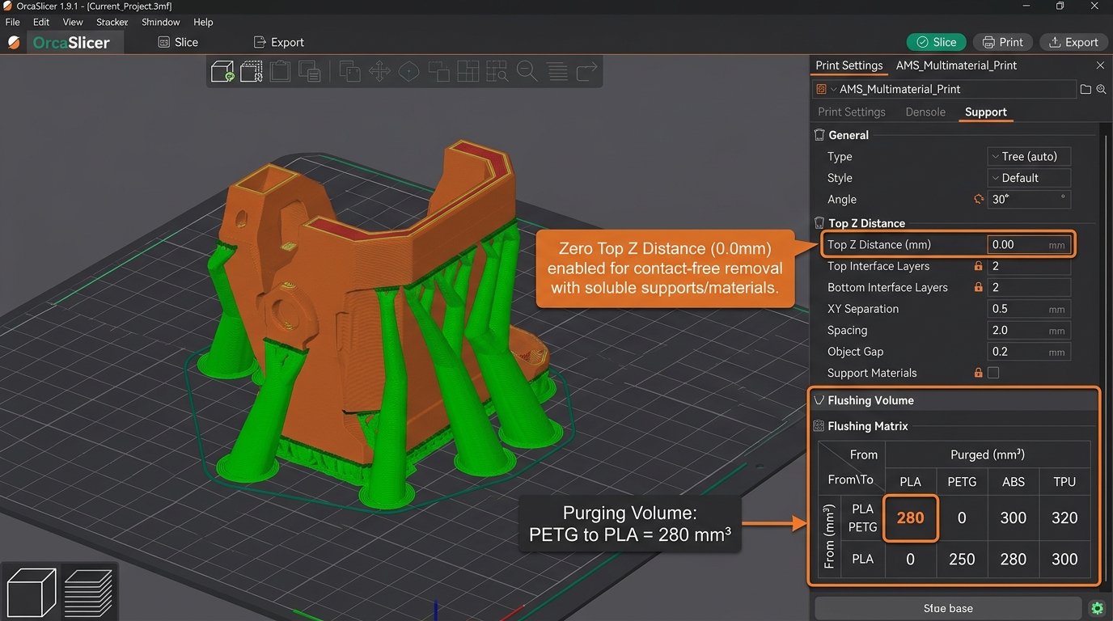Click the horizontal lines toolbar icon
Image resolution: width=1113 pixels, height=621 pixels.
[x=556, y=71]
